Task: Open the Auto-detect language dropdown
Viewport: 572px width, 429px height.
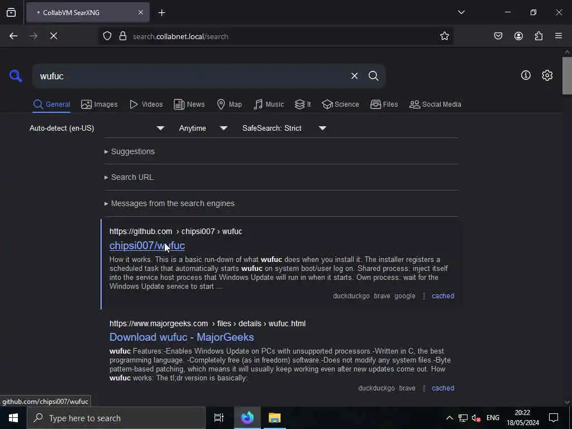Action: tap(97, 128)
